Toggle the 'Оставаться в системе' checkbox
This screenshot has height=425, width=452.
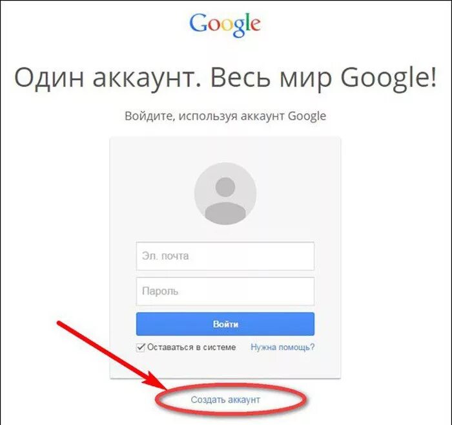point(141,347)
